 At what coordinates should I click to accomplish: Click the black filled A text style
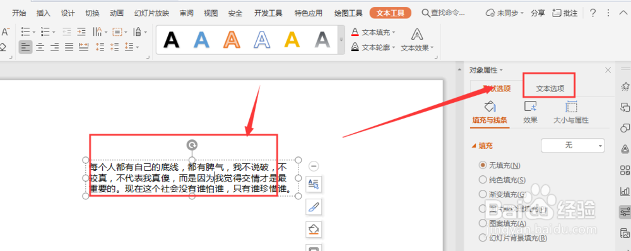[x=172, y=40]
